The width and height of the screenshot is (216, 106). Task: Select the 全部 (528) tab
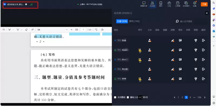point(122,21)
